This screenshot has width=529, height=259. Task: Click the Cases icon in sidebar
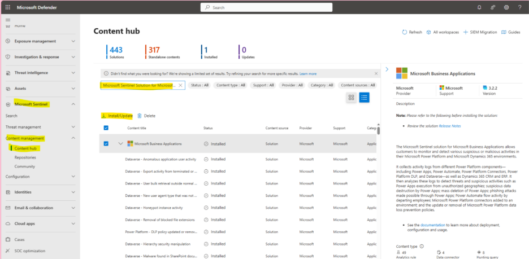[8, 239]
